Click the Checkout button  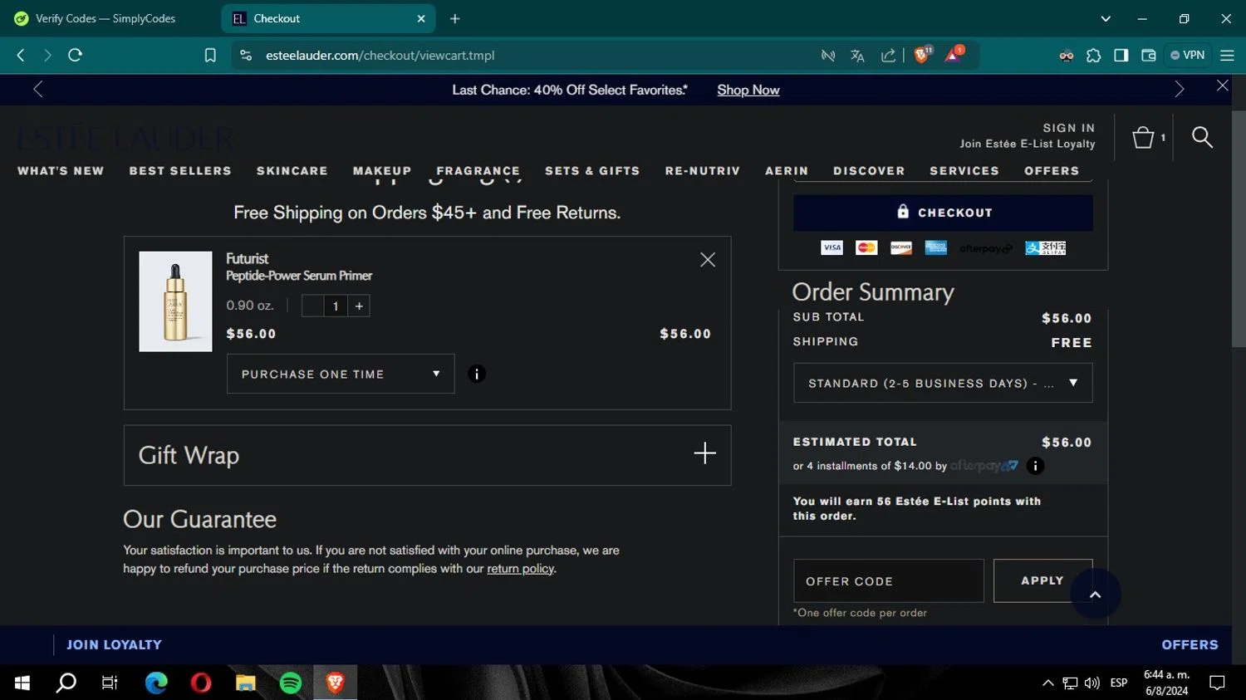click(943, 213)
